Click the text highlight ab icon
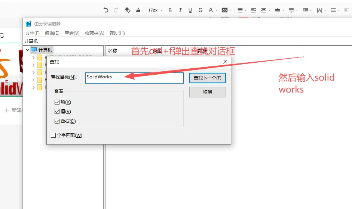 tap(224, 10)
